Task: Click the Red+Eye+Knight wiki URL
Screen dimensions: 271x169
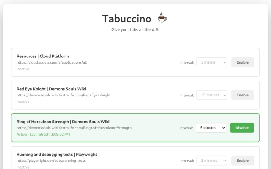Action: [63, 95]
